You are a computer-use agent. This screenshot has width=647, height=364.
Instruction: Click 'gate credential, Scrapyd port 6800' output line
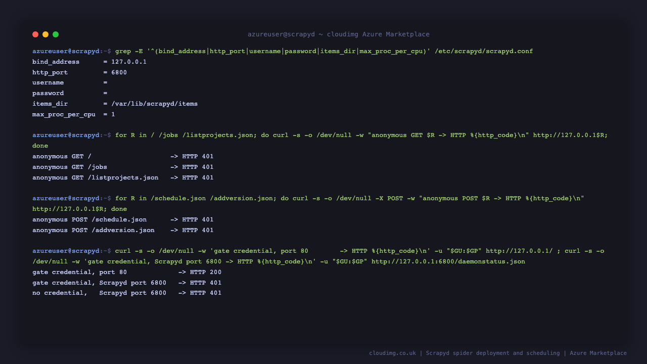127,283
